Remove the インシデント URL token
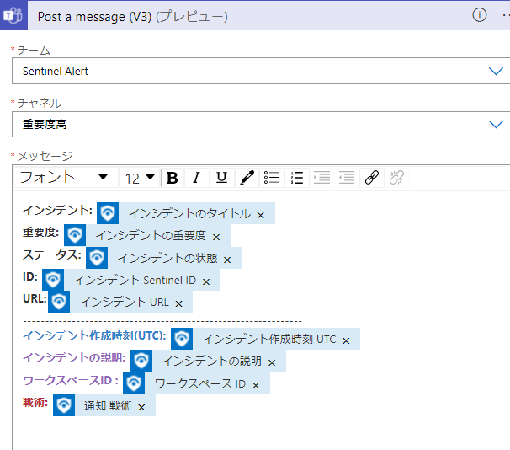Viewport: 510px width, 450px height. click(178, 304)
